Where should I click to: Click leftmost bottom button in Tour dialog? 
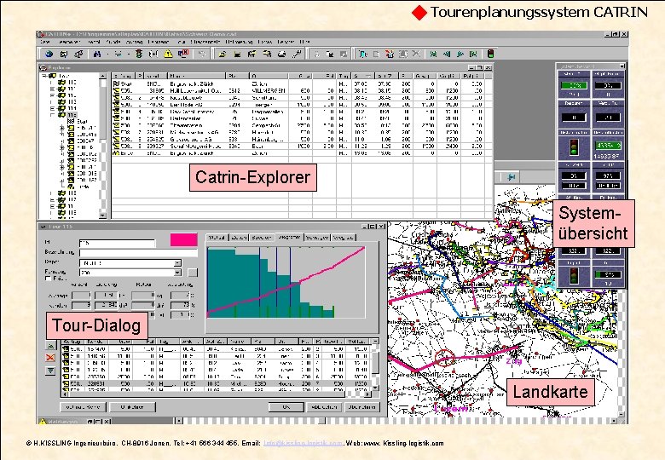coord(83,407)
